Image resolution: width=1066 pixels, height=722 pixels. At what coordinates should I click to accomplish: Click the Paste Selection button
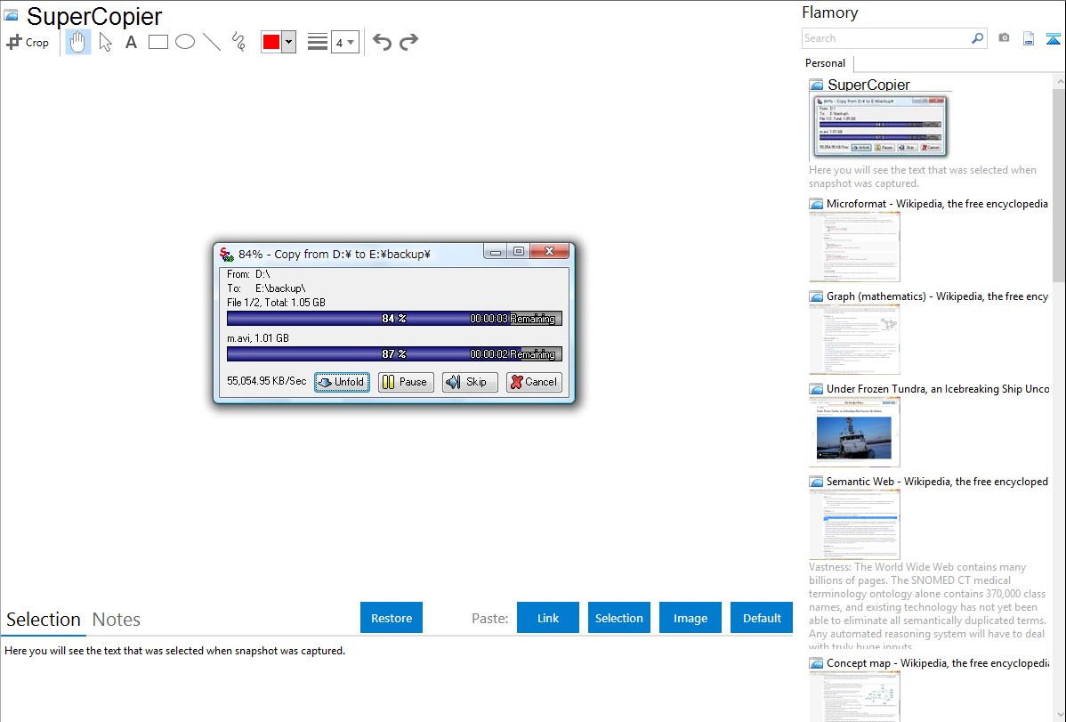(618, 618)
